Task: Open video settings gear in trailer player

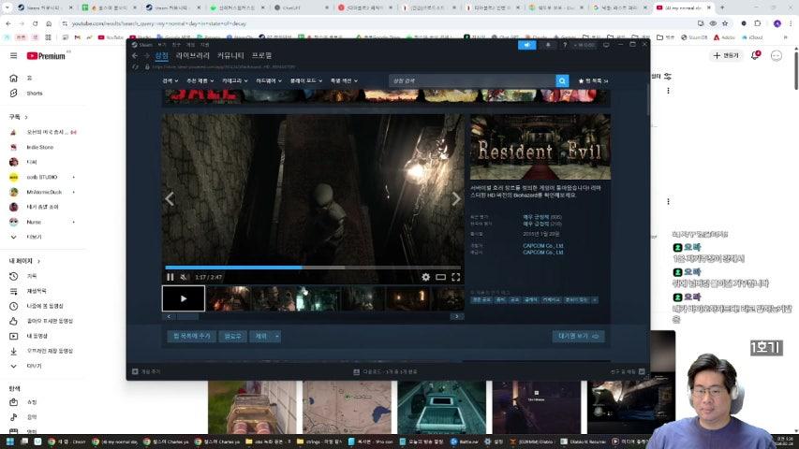Action: 425,277
